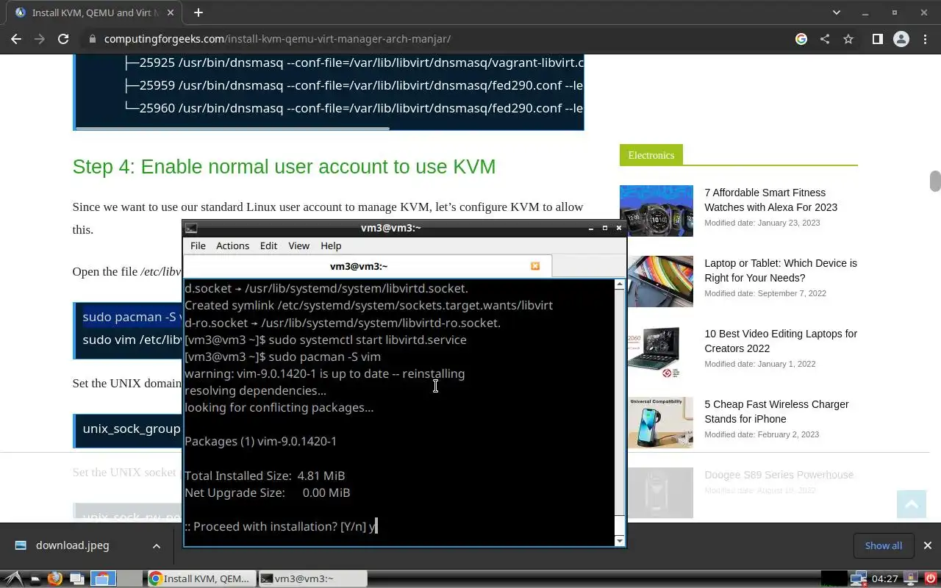Screen dimensions: 941x588
Task: Bookmark this page with star icon
Action: coord(848,39)
